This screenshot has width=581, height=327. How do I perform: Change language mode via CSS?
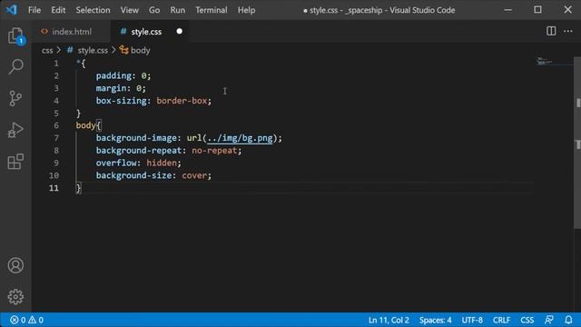[x=527, y=320]
